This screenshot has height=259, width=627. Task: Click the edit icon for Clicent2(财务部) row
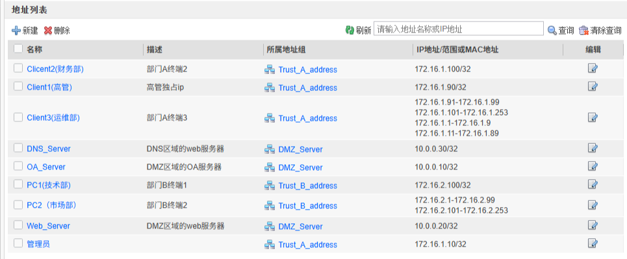click(x=593, y=68)
